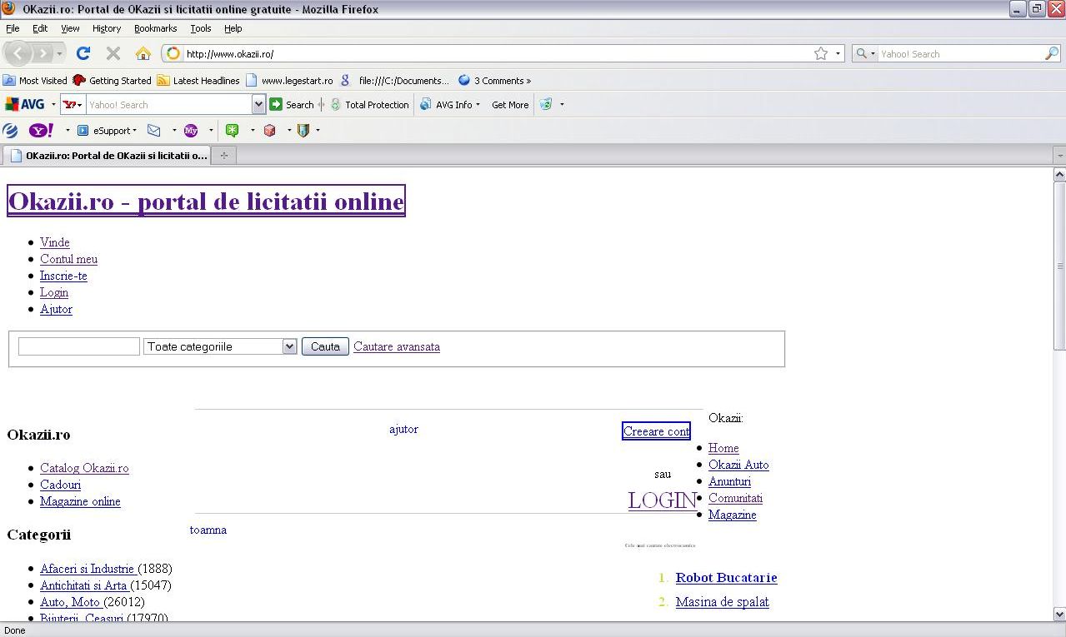The height and width of the screenshot is (637, 1066).
Task: Open the Yahoo Mail envelope icon
Action: point(154,130)
